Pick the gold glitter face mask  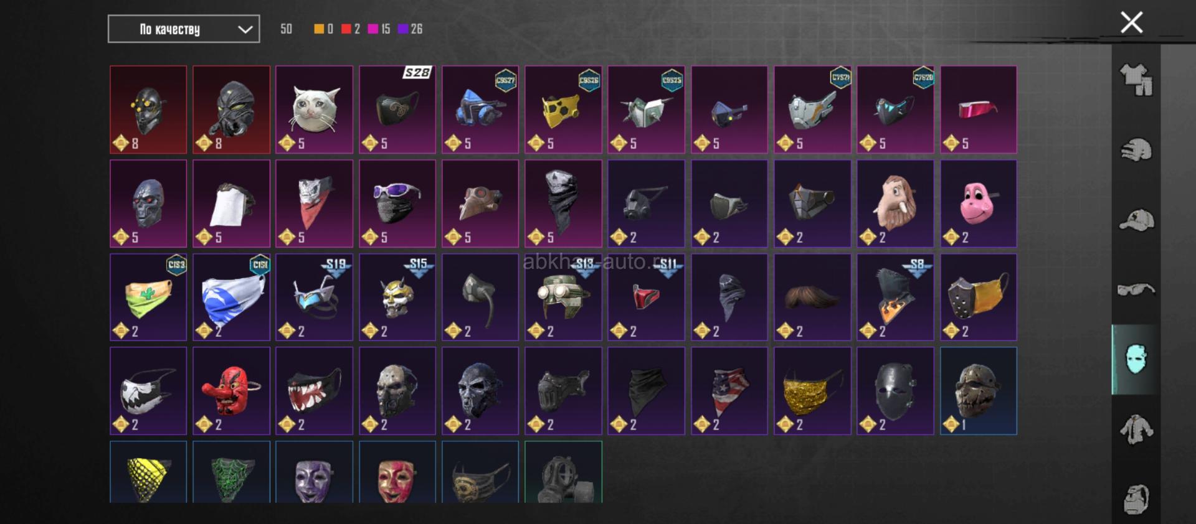coord(812,391)
